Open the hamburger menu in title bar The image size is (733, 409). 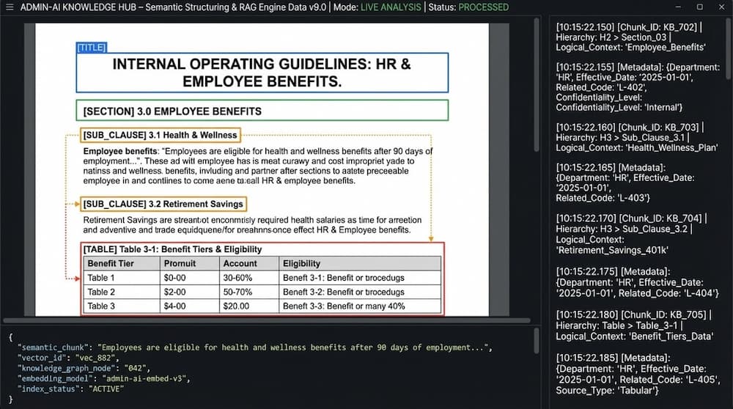(x=10, y=7)
